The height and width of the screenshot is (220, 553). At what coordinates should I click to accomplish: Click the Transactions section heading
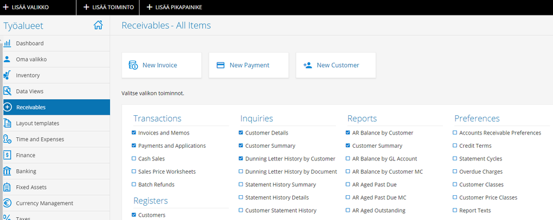157,119
